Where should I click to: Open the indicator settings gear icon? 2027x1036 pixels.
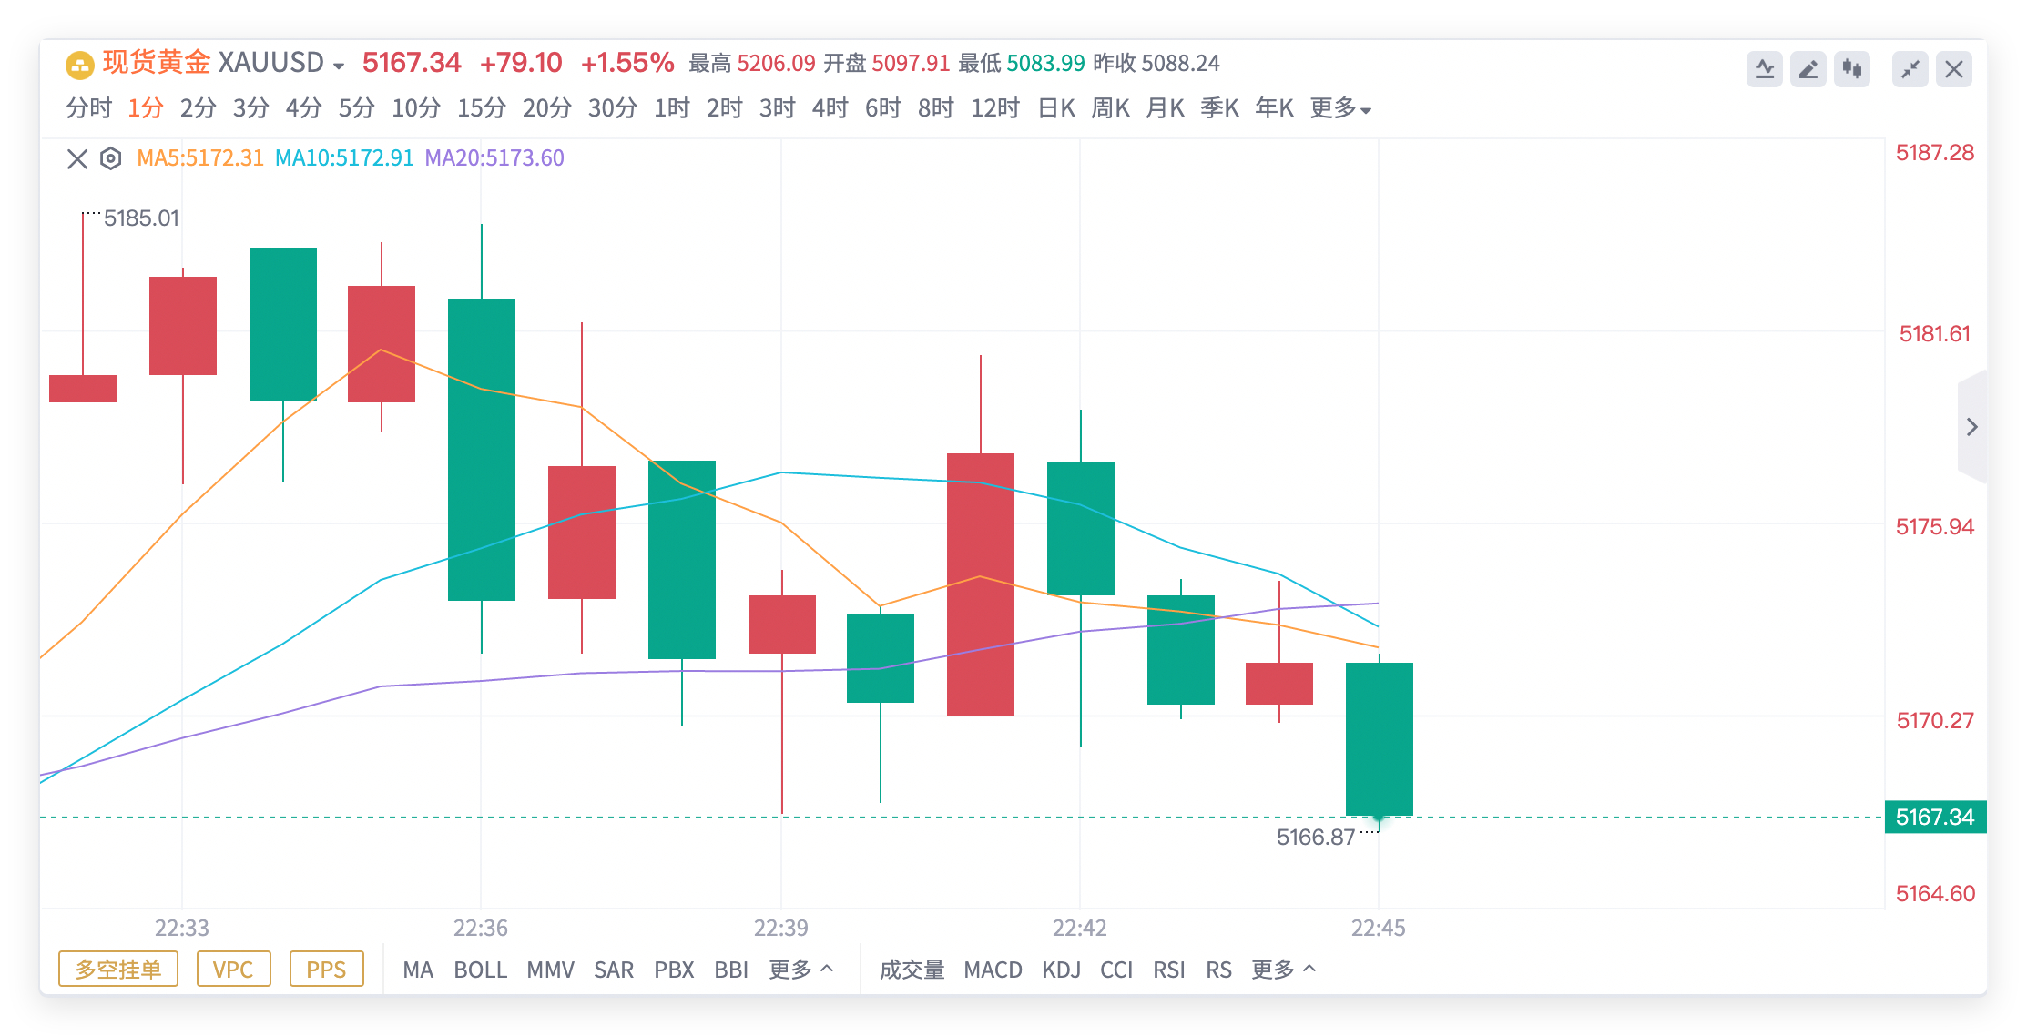(110, 157)
